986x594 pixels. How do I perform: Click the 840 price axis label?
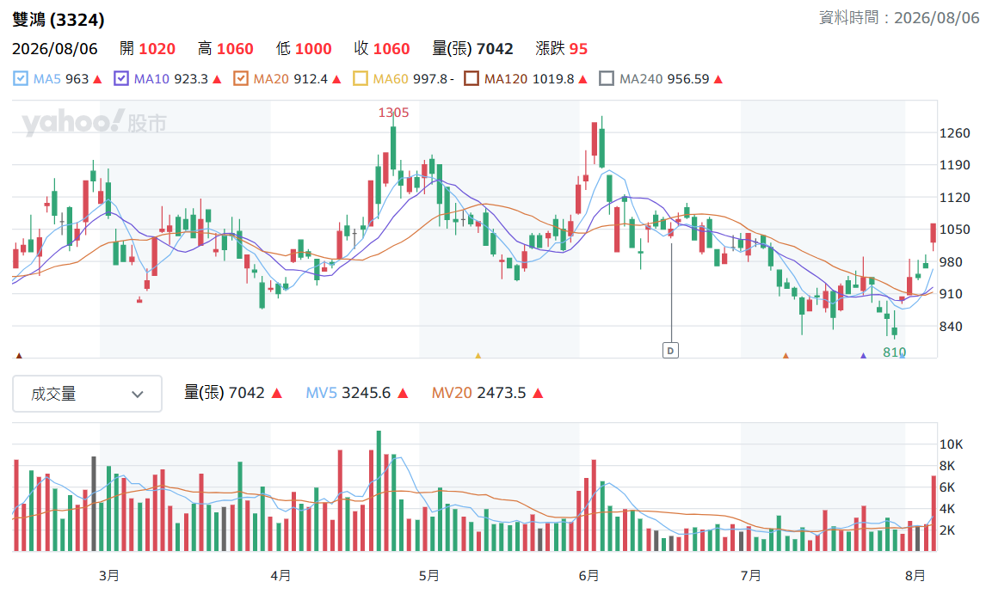coord(951,327)
